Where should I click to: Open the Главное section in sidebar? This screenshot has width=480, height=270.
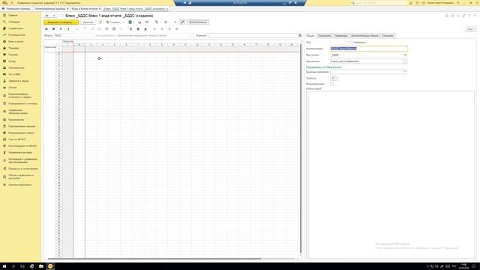point(13,15)
